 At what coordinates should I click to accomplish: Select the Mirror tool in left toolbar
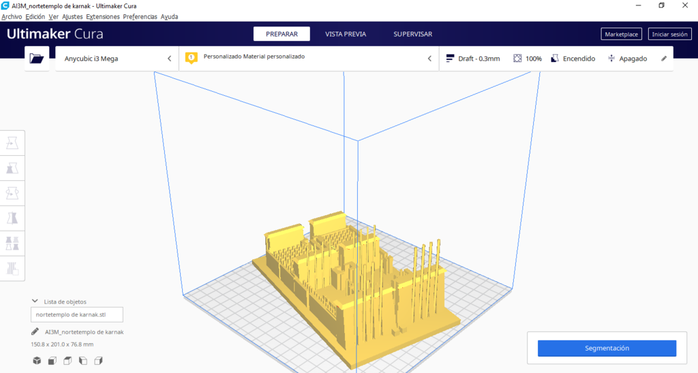(12, 218)
